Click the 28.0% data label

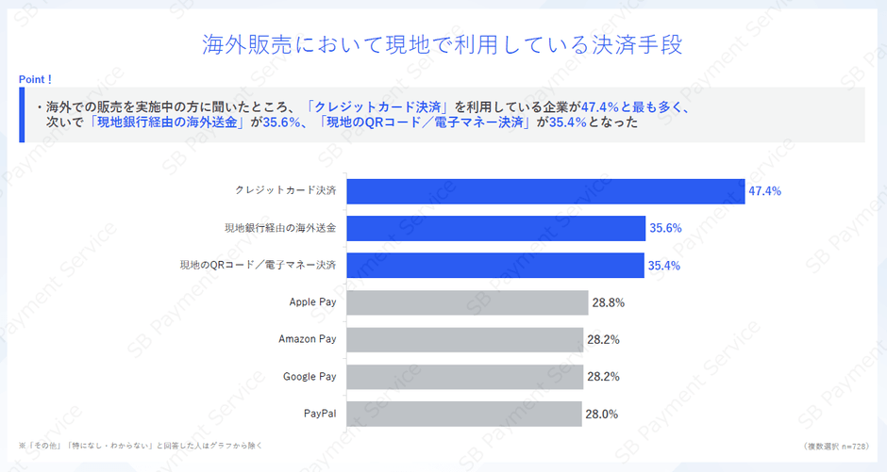pyautogui.click(x=602, y=414)
